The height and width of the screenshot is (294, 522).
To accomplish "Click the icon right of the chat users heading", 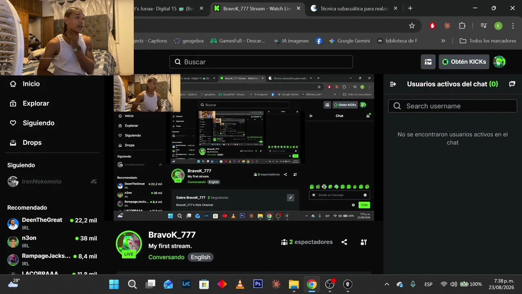I will (x=512, y=84).
